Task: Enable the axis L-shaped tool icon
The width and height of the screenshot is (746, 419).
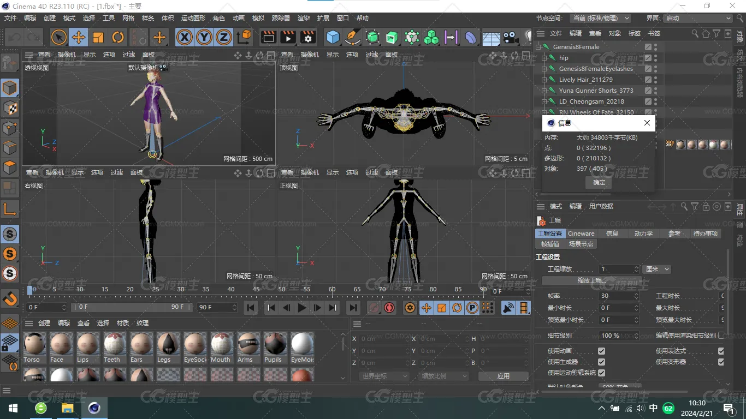Action: point(10,208)
